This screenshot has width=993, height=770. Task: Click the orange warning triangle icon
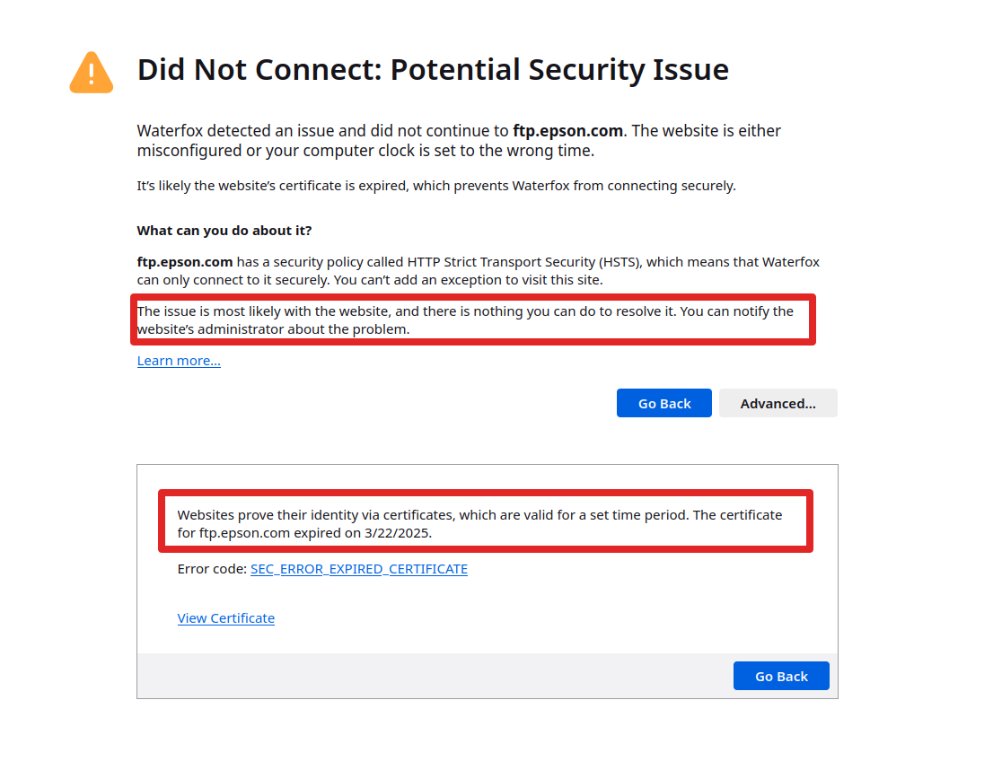[92, 72]
